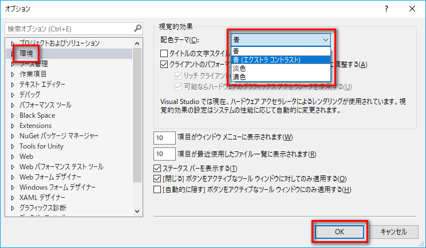Click the tree scrollbar up arrow

point(137,43)
